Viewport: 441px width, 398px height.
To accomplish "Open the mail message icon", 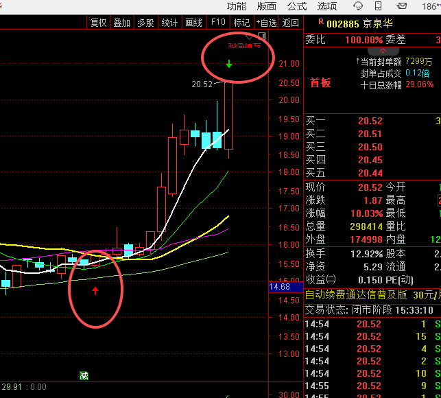I will coord(402,6).
